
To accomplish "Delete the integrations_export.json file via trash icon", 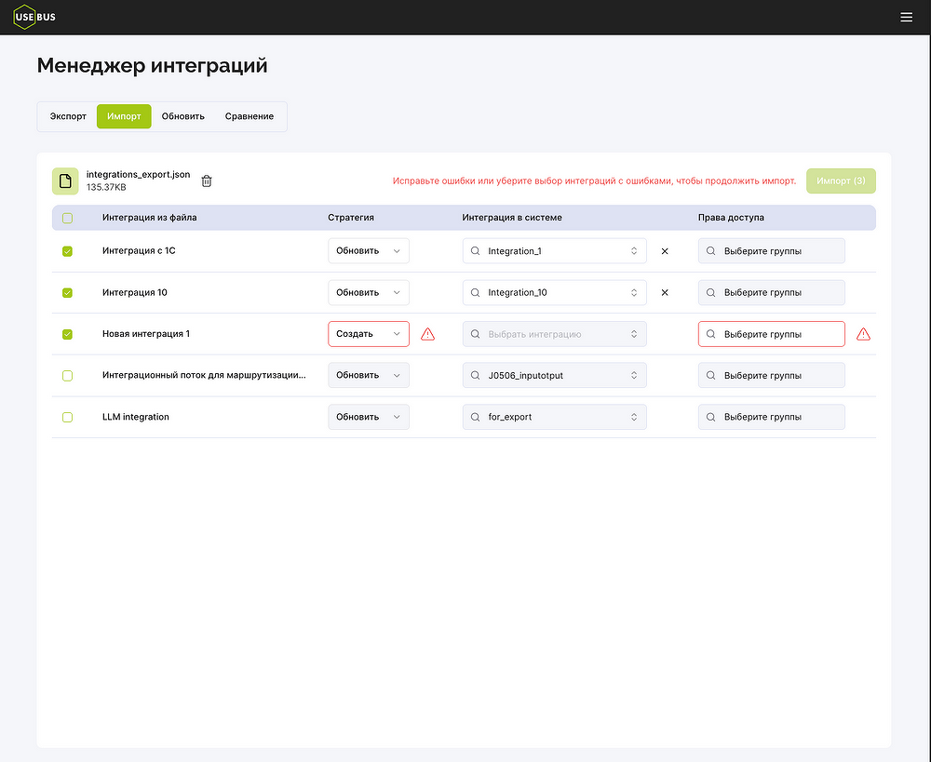I will pos(207,181).
